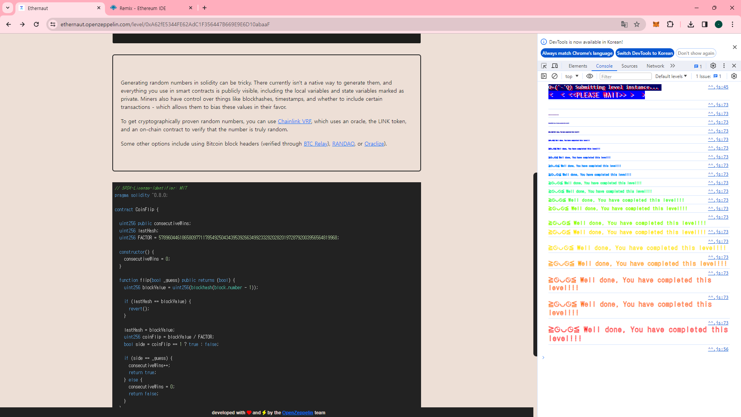
Task: Close the Remix - Ethereum IDE tab
Action: tap(191, 8)
